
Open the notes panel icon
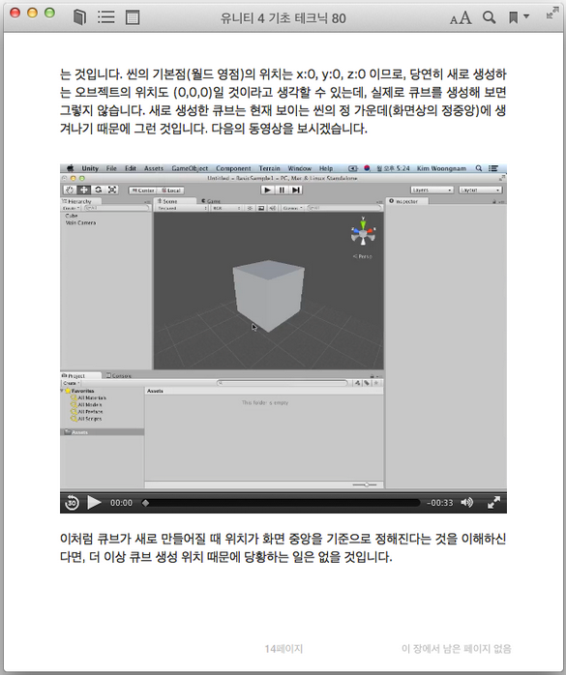(x=133, y=17)
